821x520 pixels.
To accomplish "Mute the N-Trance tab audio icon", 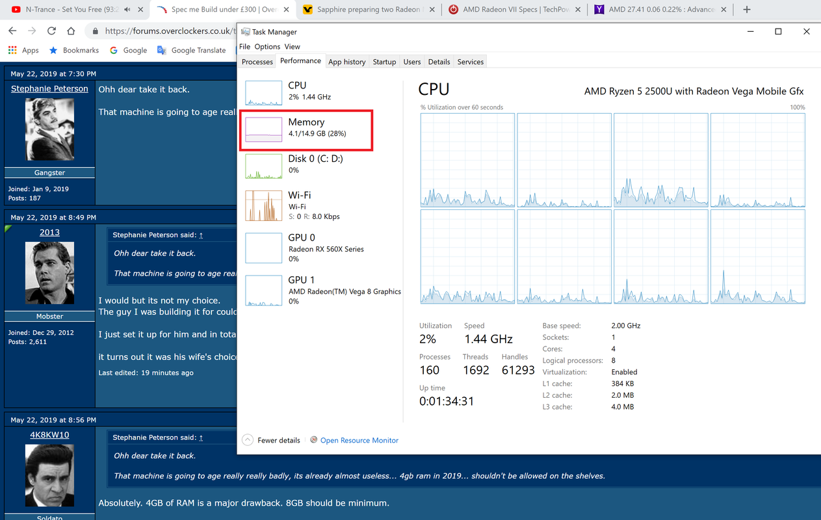I will (x=127, y=10).
